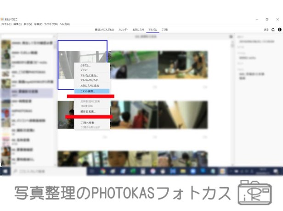Choose お気に入りに追加 in context menu
This screenshot has width=283, height=211.
tap(92, 86)
